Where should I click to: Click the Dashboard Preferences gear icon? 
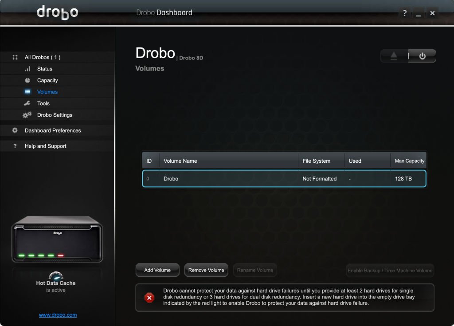tap(15, 130)
